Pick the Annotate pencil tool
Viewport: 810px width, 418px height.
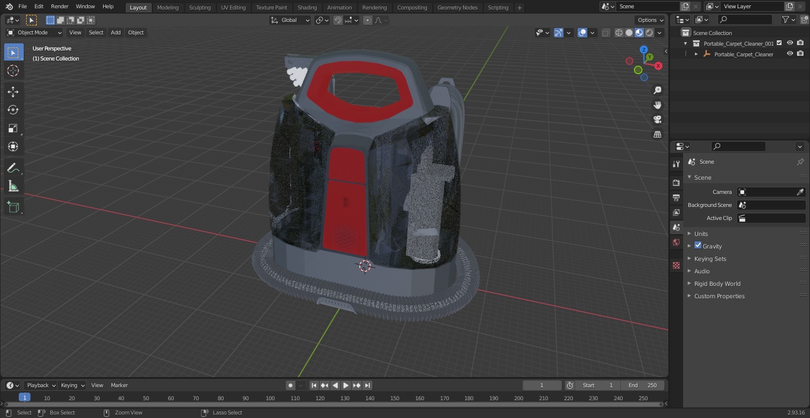(13, 168)
